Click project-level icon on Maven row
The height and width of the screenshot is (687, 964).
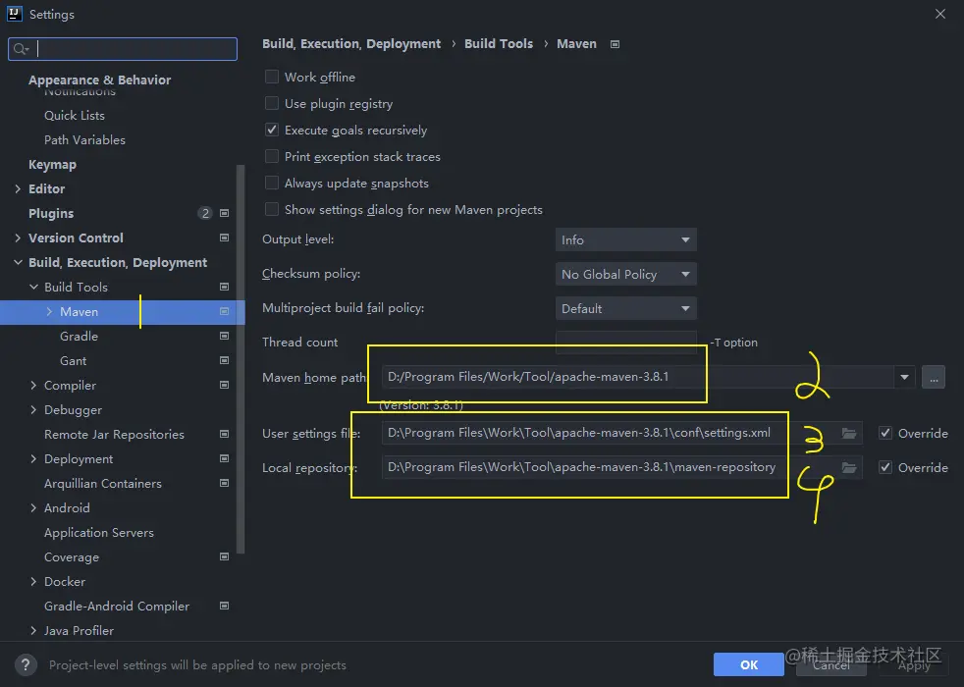pyautogui.click(x=225, y=311)
